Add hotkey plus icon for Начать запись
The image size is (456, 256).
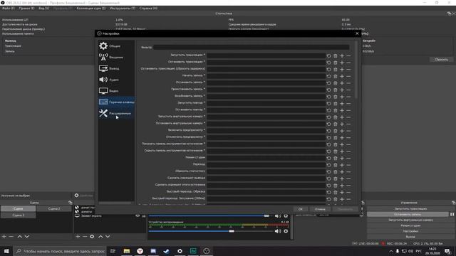(342, 76)
